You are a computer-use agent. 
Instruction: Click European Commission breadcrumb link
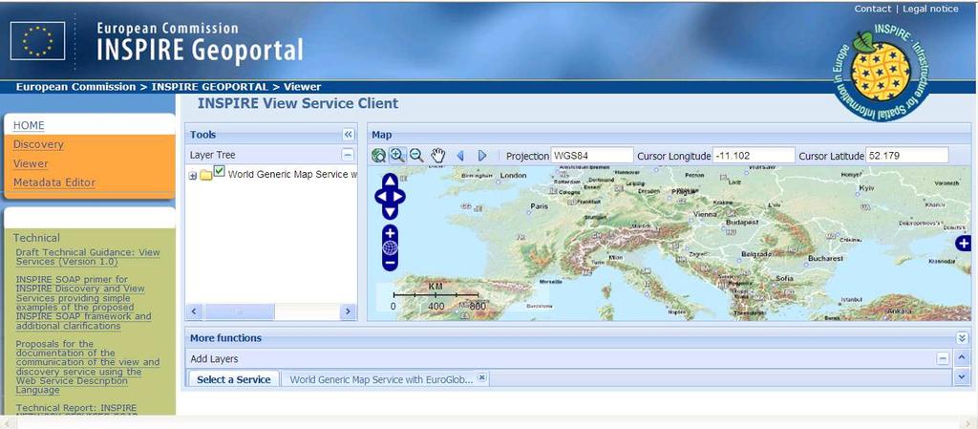pyautogui.click(x=75, y=87)
